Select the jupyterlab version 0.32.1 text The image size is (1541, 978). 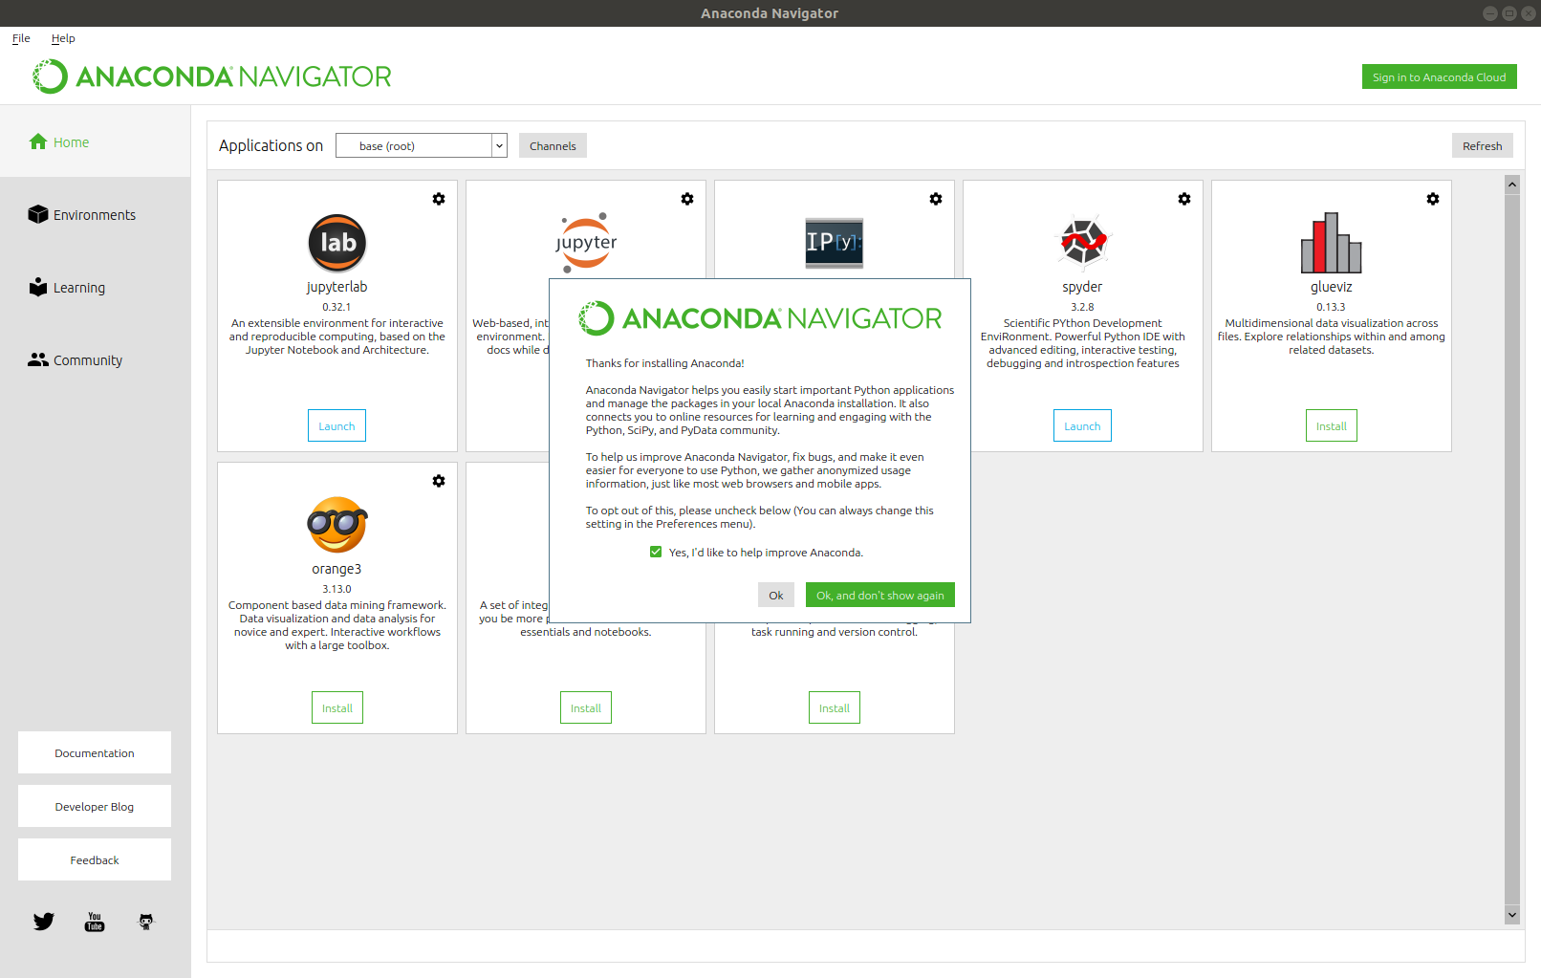coord(336,307)
